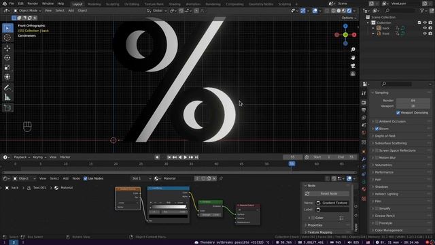Collapse the Sampling panel

[x=381, y=93]
